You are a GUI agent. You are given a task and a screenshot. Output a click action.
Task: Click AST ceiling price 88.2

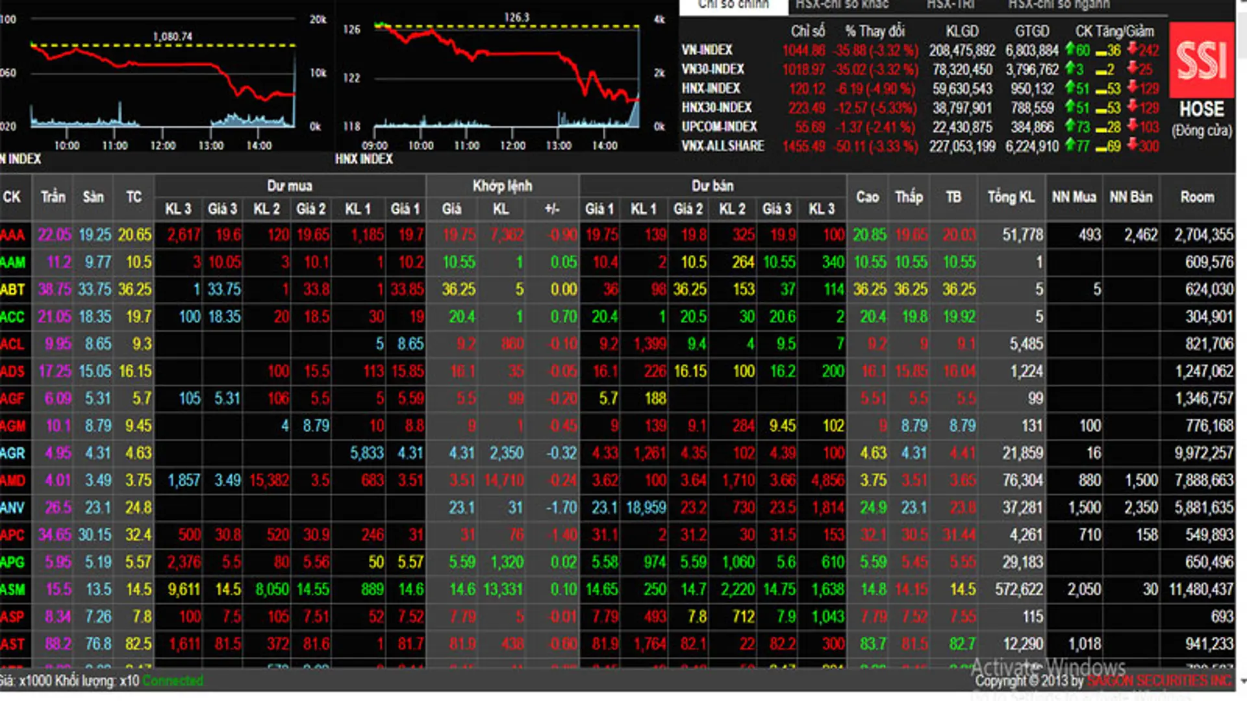click(58, 644)
